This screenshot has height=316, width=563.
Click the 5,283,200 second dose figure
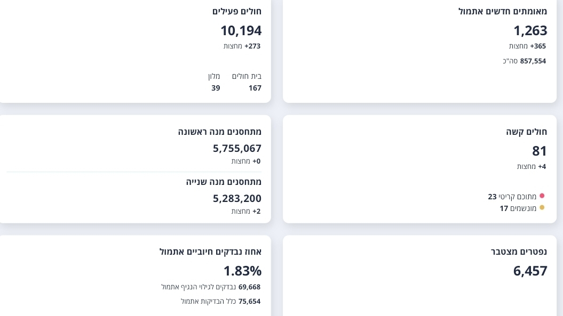[x=237, y=198]
